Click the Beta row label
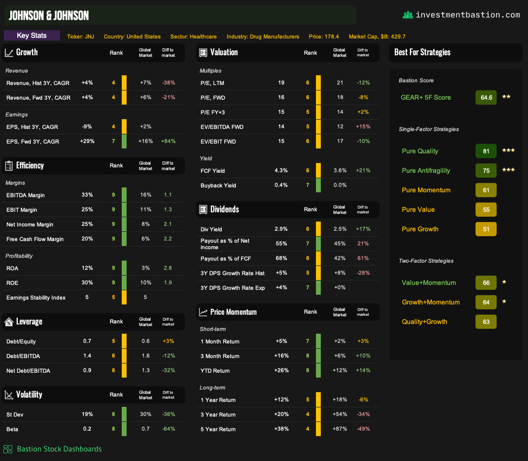 pos(12,429)
